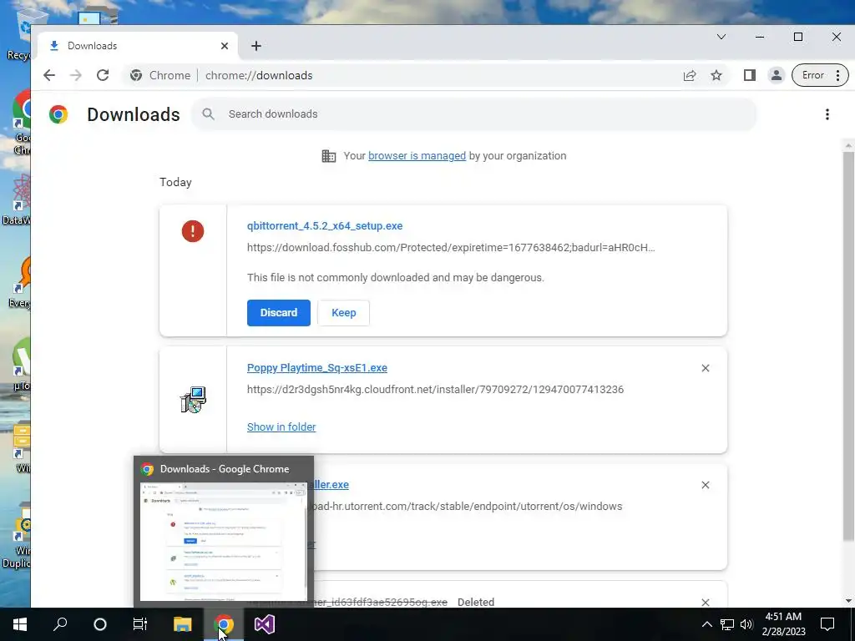Click the search magnifier icon

[208, 114]
